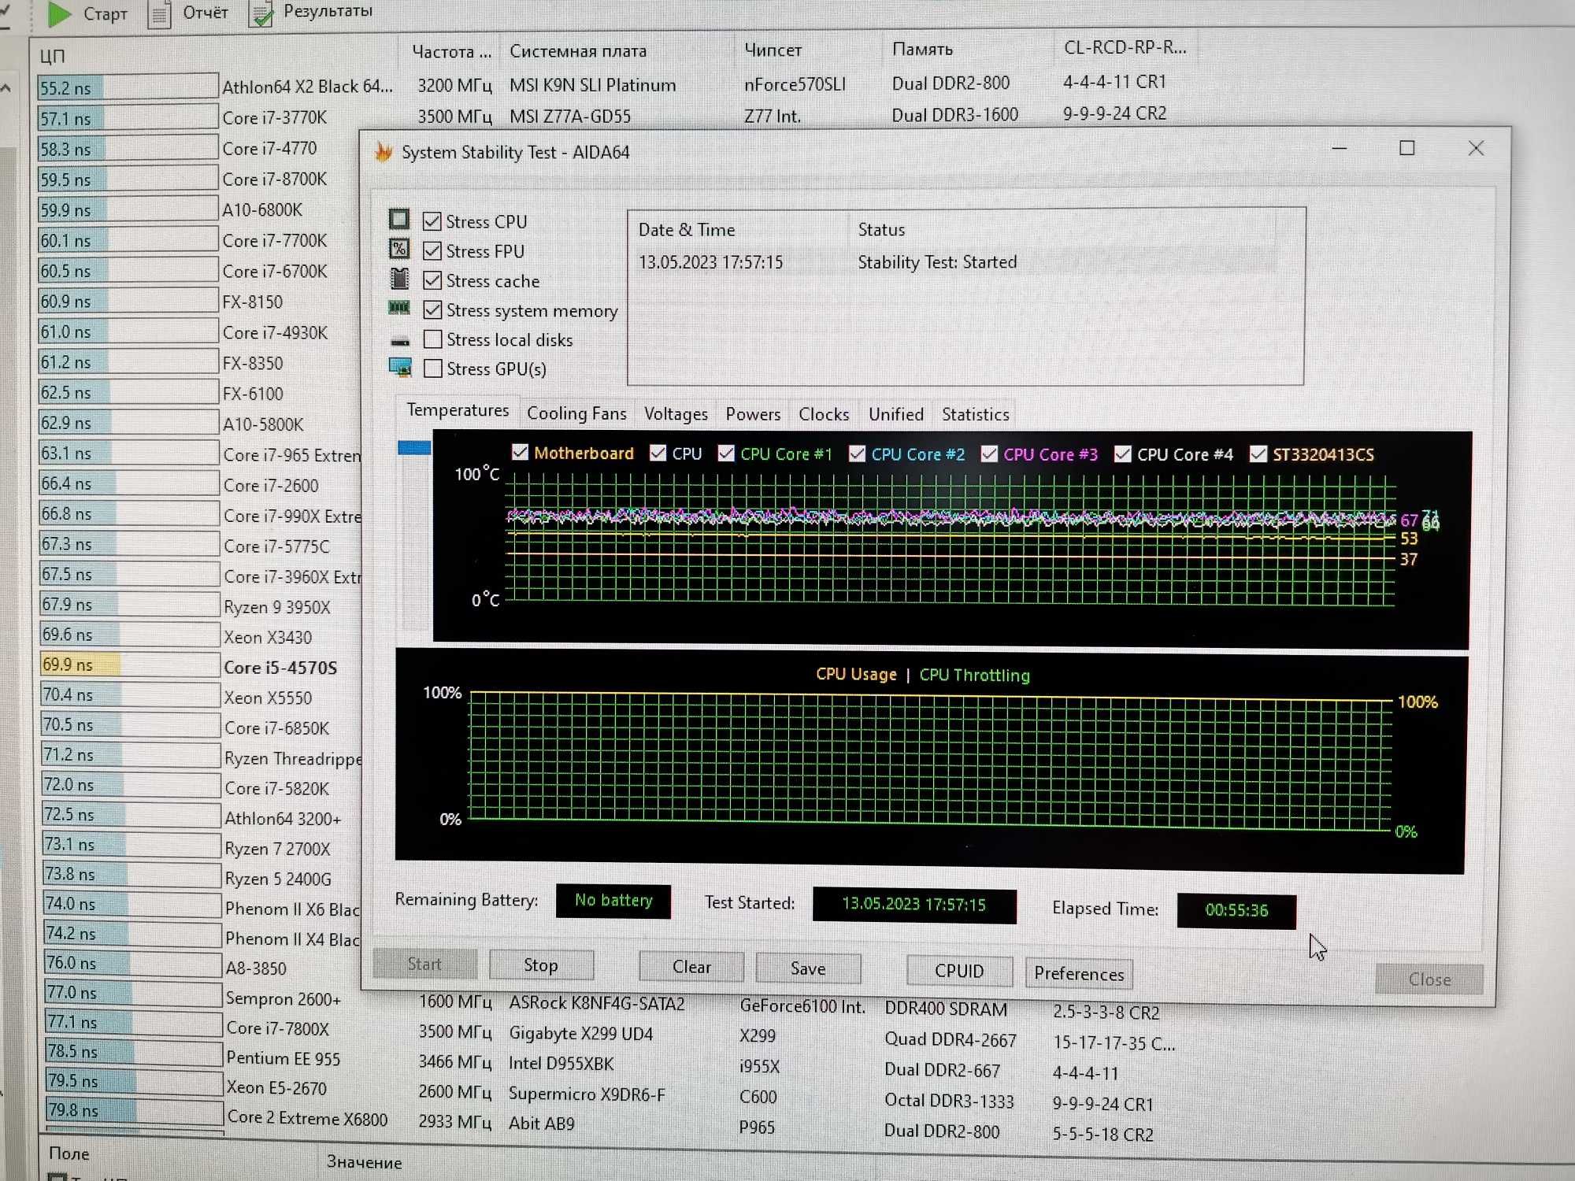Click the Test Started timestamp field

pyautogui.click(x=913, y=904)
